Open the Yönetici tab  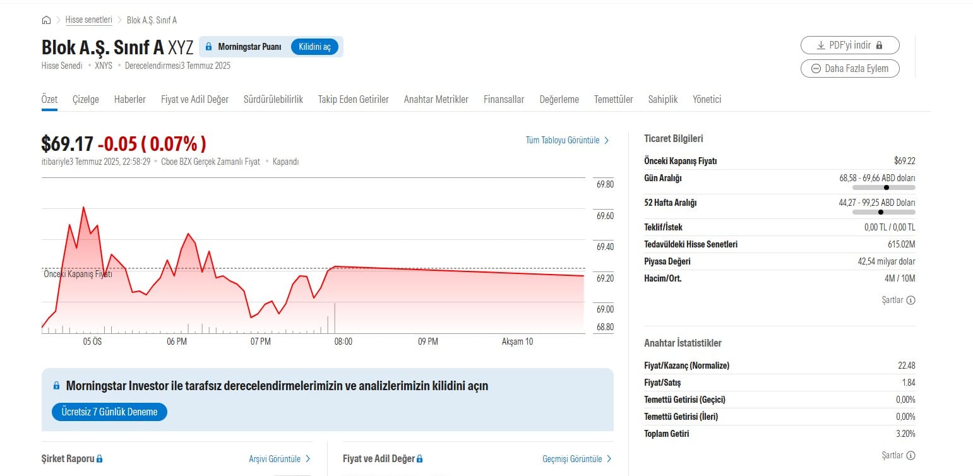coord(707,99)
